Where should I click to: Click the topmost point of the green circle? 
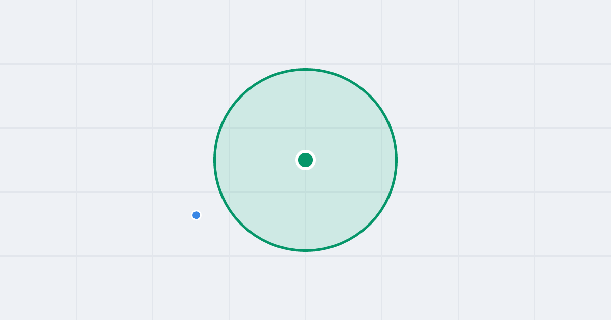[305, 69]
